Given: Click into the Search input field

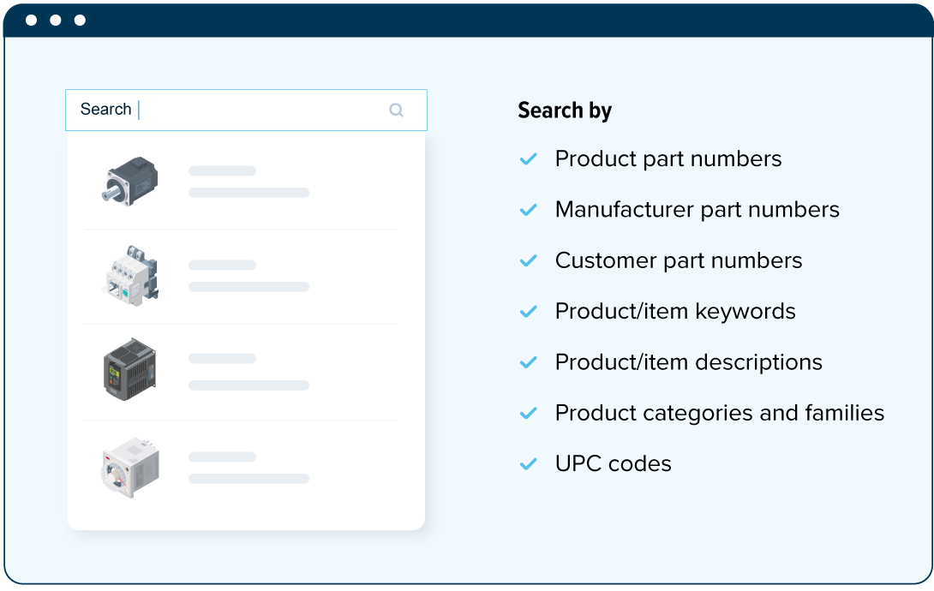Looking at the screenshot, I should tap(248, 110).
